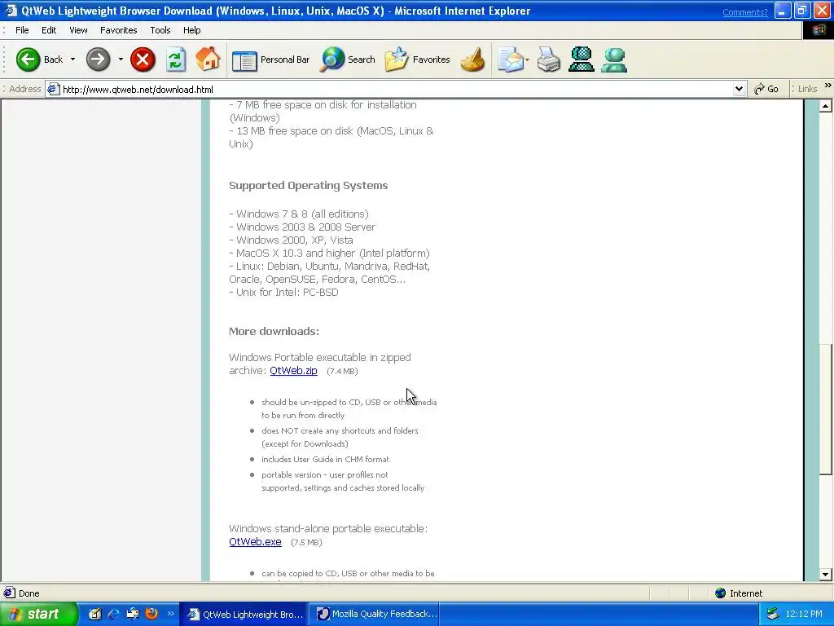834x626 pixels.
Task: Expand the Links toolbar chevron
Action: point(827,85)
